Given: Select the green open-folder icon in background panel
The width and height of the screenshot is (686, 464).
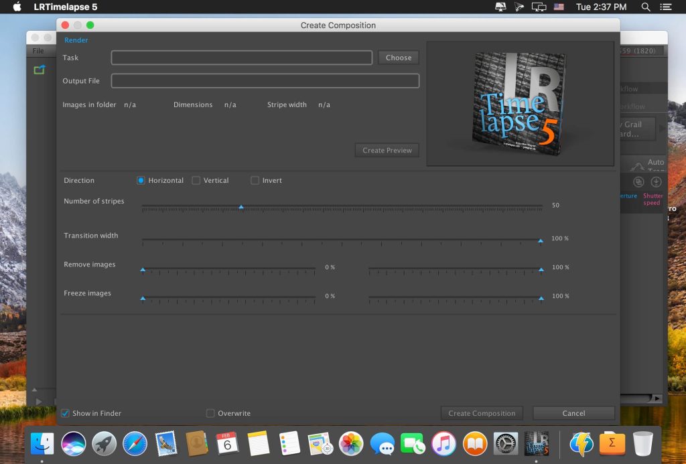Looking at the screenshot, I should (x=39, y=69).
